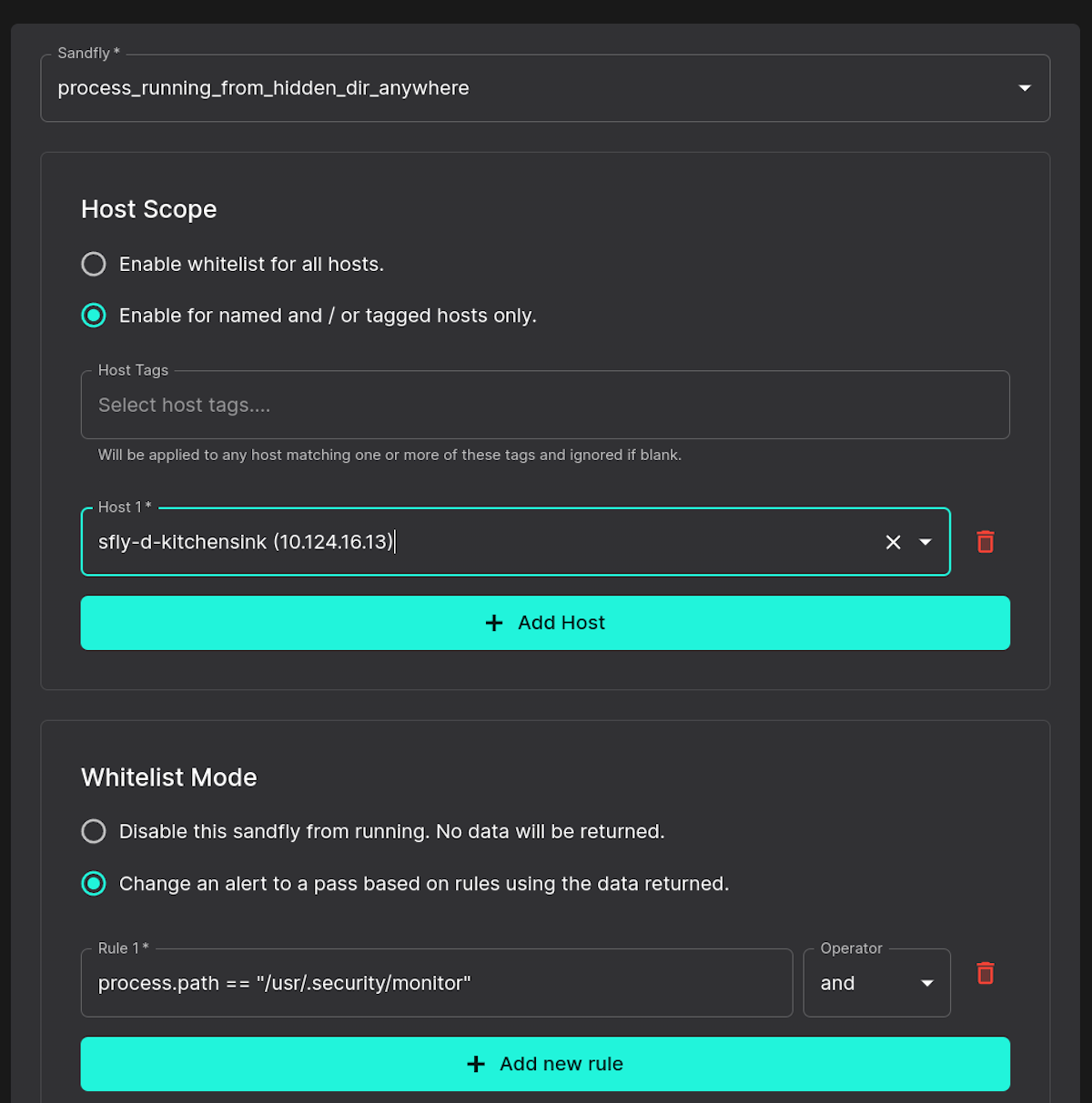Enable 'Change an alert to a pass' mode
1092x1103 pixels.
click(94, 883)
